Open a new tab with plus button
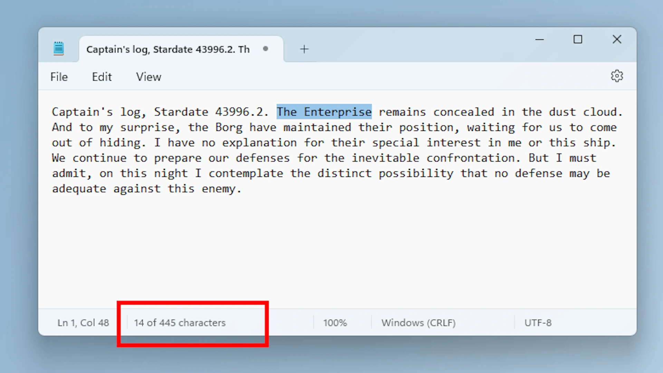 [x=304, y=49]
